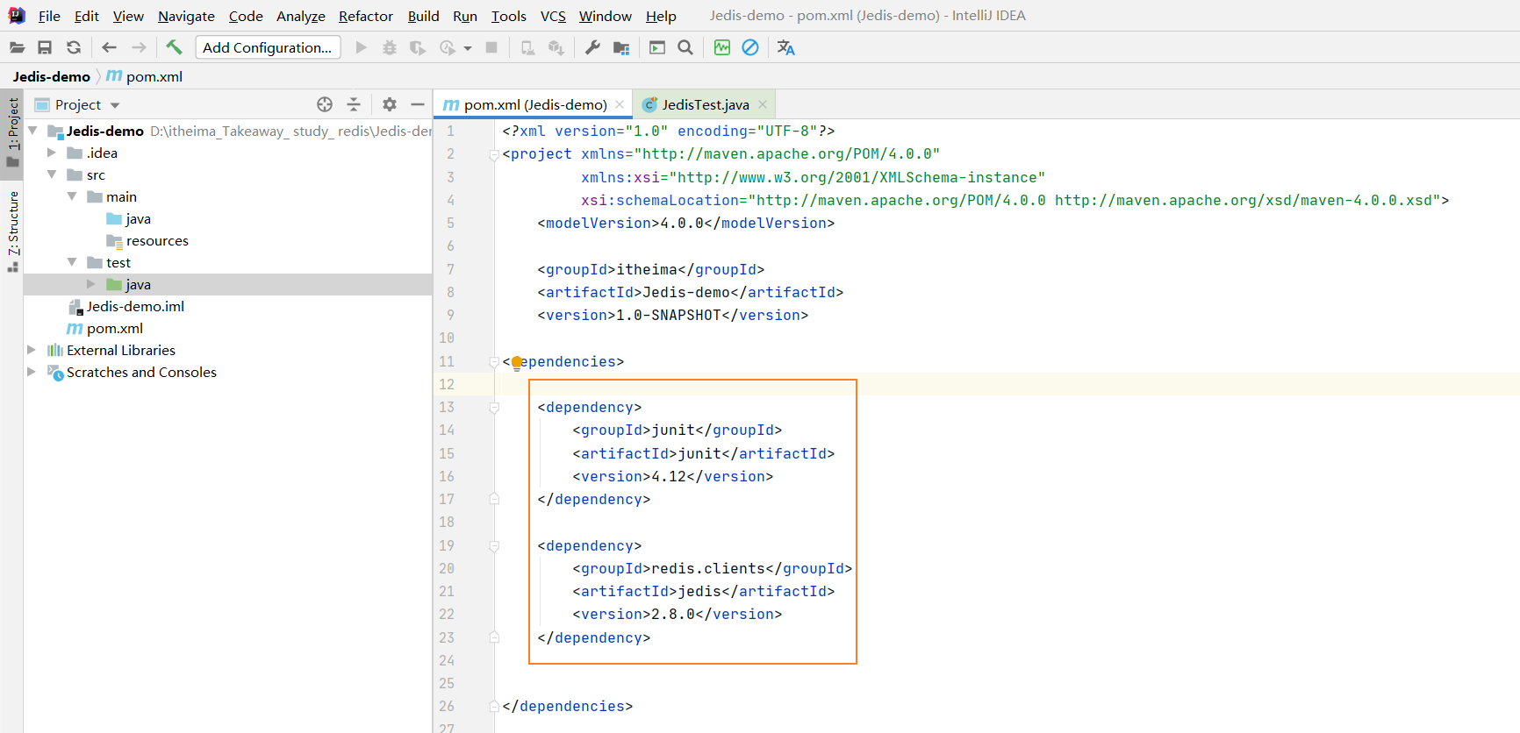Viewport: 1520px width, 733px height.
Task: Click the Debug bug icon
Action: tap(390, 47)
